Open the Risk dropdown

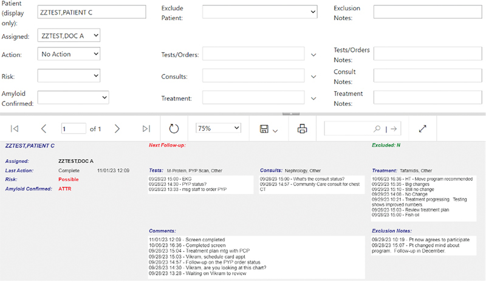coord(69,76)
